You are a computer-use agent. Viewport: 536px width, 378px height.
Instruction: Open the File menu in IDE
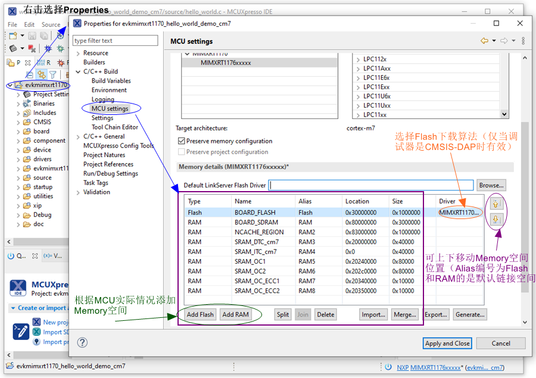tap(13, 24)
